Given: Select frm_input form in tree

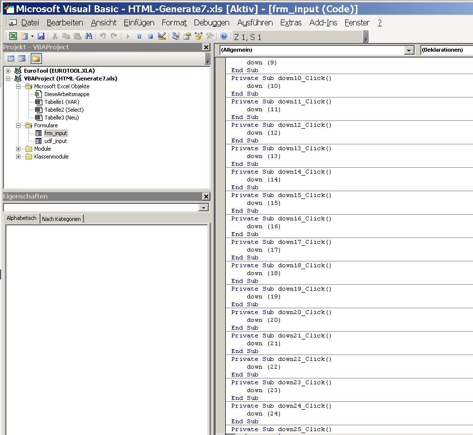Looking at the screenshot, I should (x=56, y=133).
